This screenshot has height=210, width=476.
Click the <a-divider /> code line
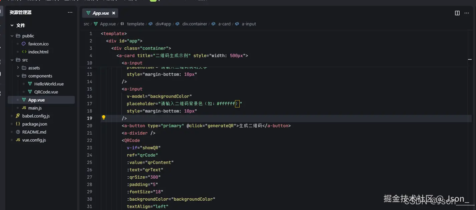coord(139,133)
